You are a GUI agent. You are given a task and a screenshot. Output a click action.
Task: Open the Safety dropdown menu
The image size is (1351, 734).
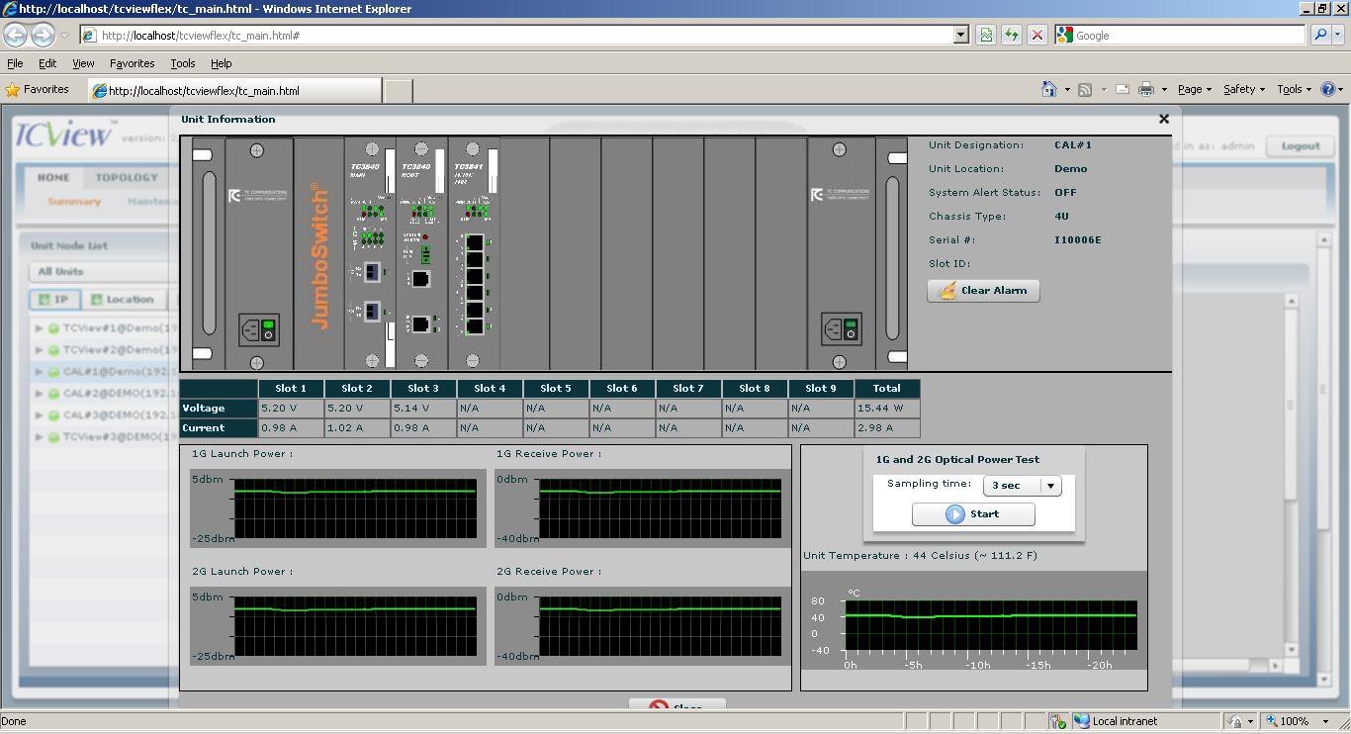click(x=1244, y=89)
